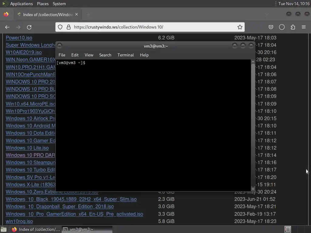Open Windows 10 Lite.iso link
The height and width of the screenshot is (233, 311).
click(x=27, y=148)
